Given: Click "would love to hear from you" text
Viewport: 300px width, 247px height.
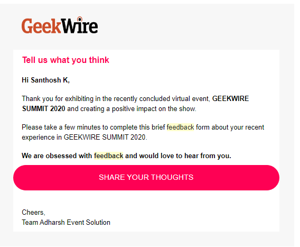Looking at the screenshot, I should (185, 155).
